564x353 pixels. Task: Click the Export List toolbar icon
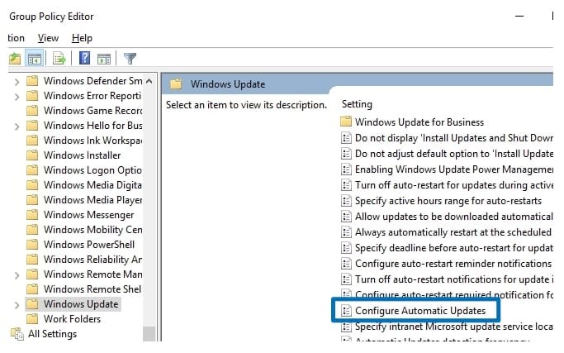tap(59, 58)
